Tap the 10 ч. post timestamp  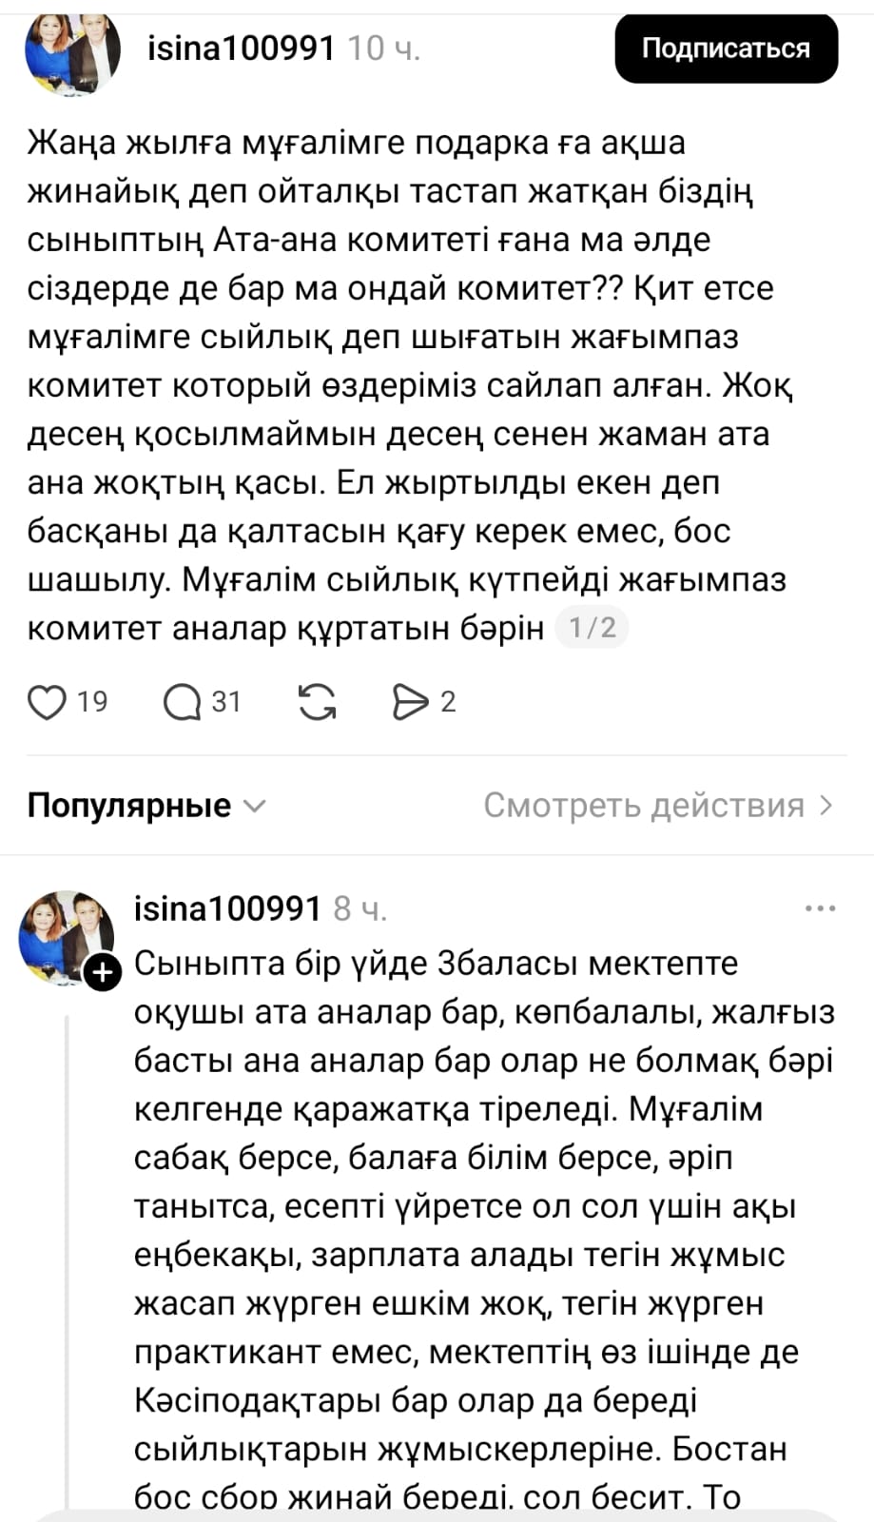[383, 49]
